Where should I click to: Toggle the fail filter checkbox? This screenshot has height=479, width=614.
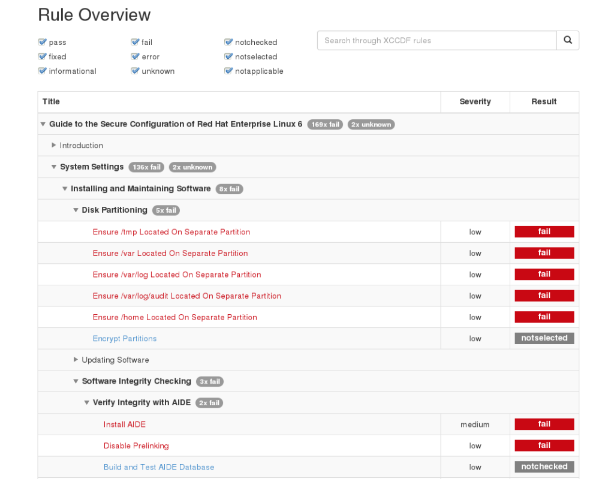(x=135, y=42)
